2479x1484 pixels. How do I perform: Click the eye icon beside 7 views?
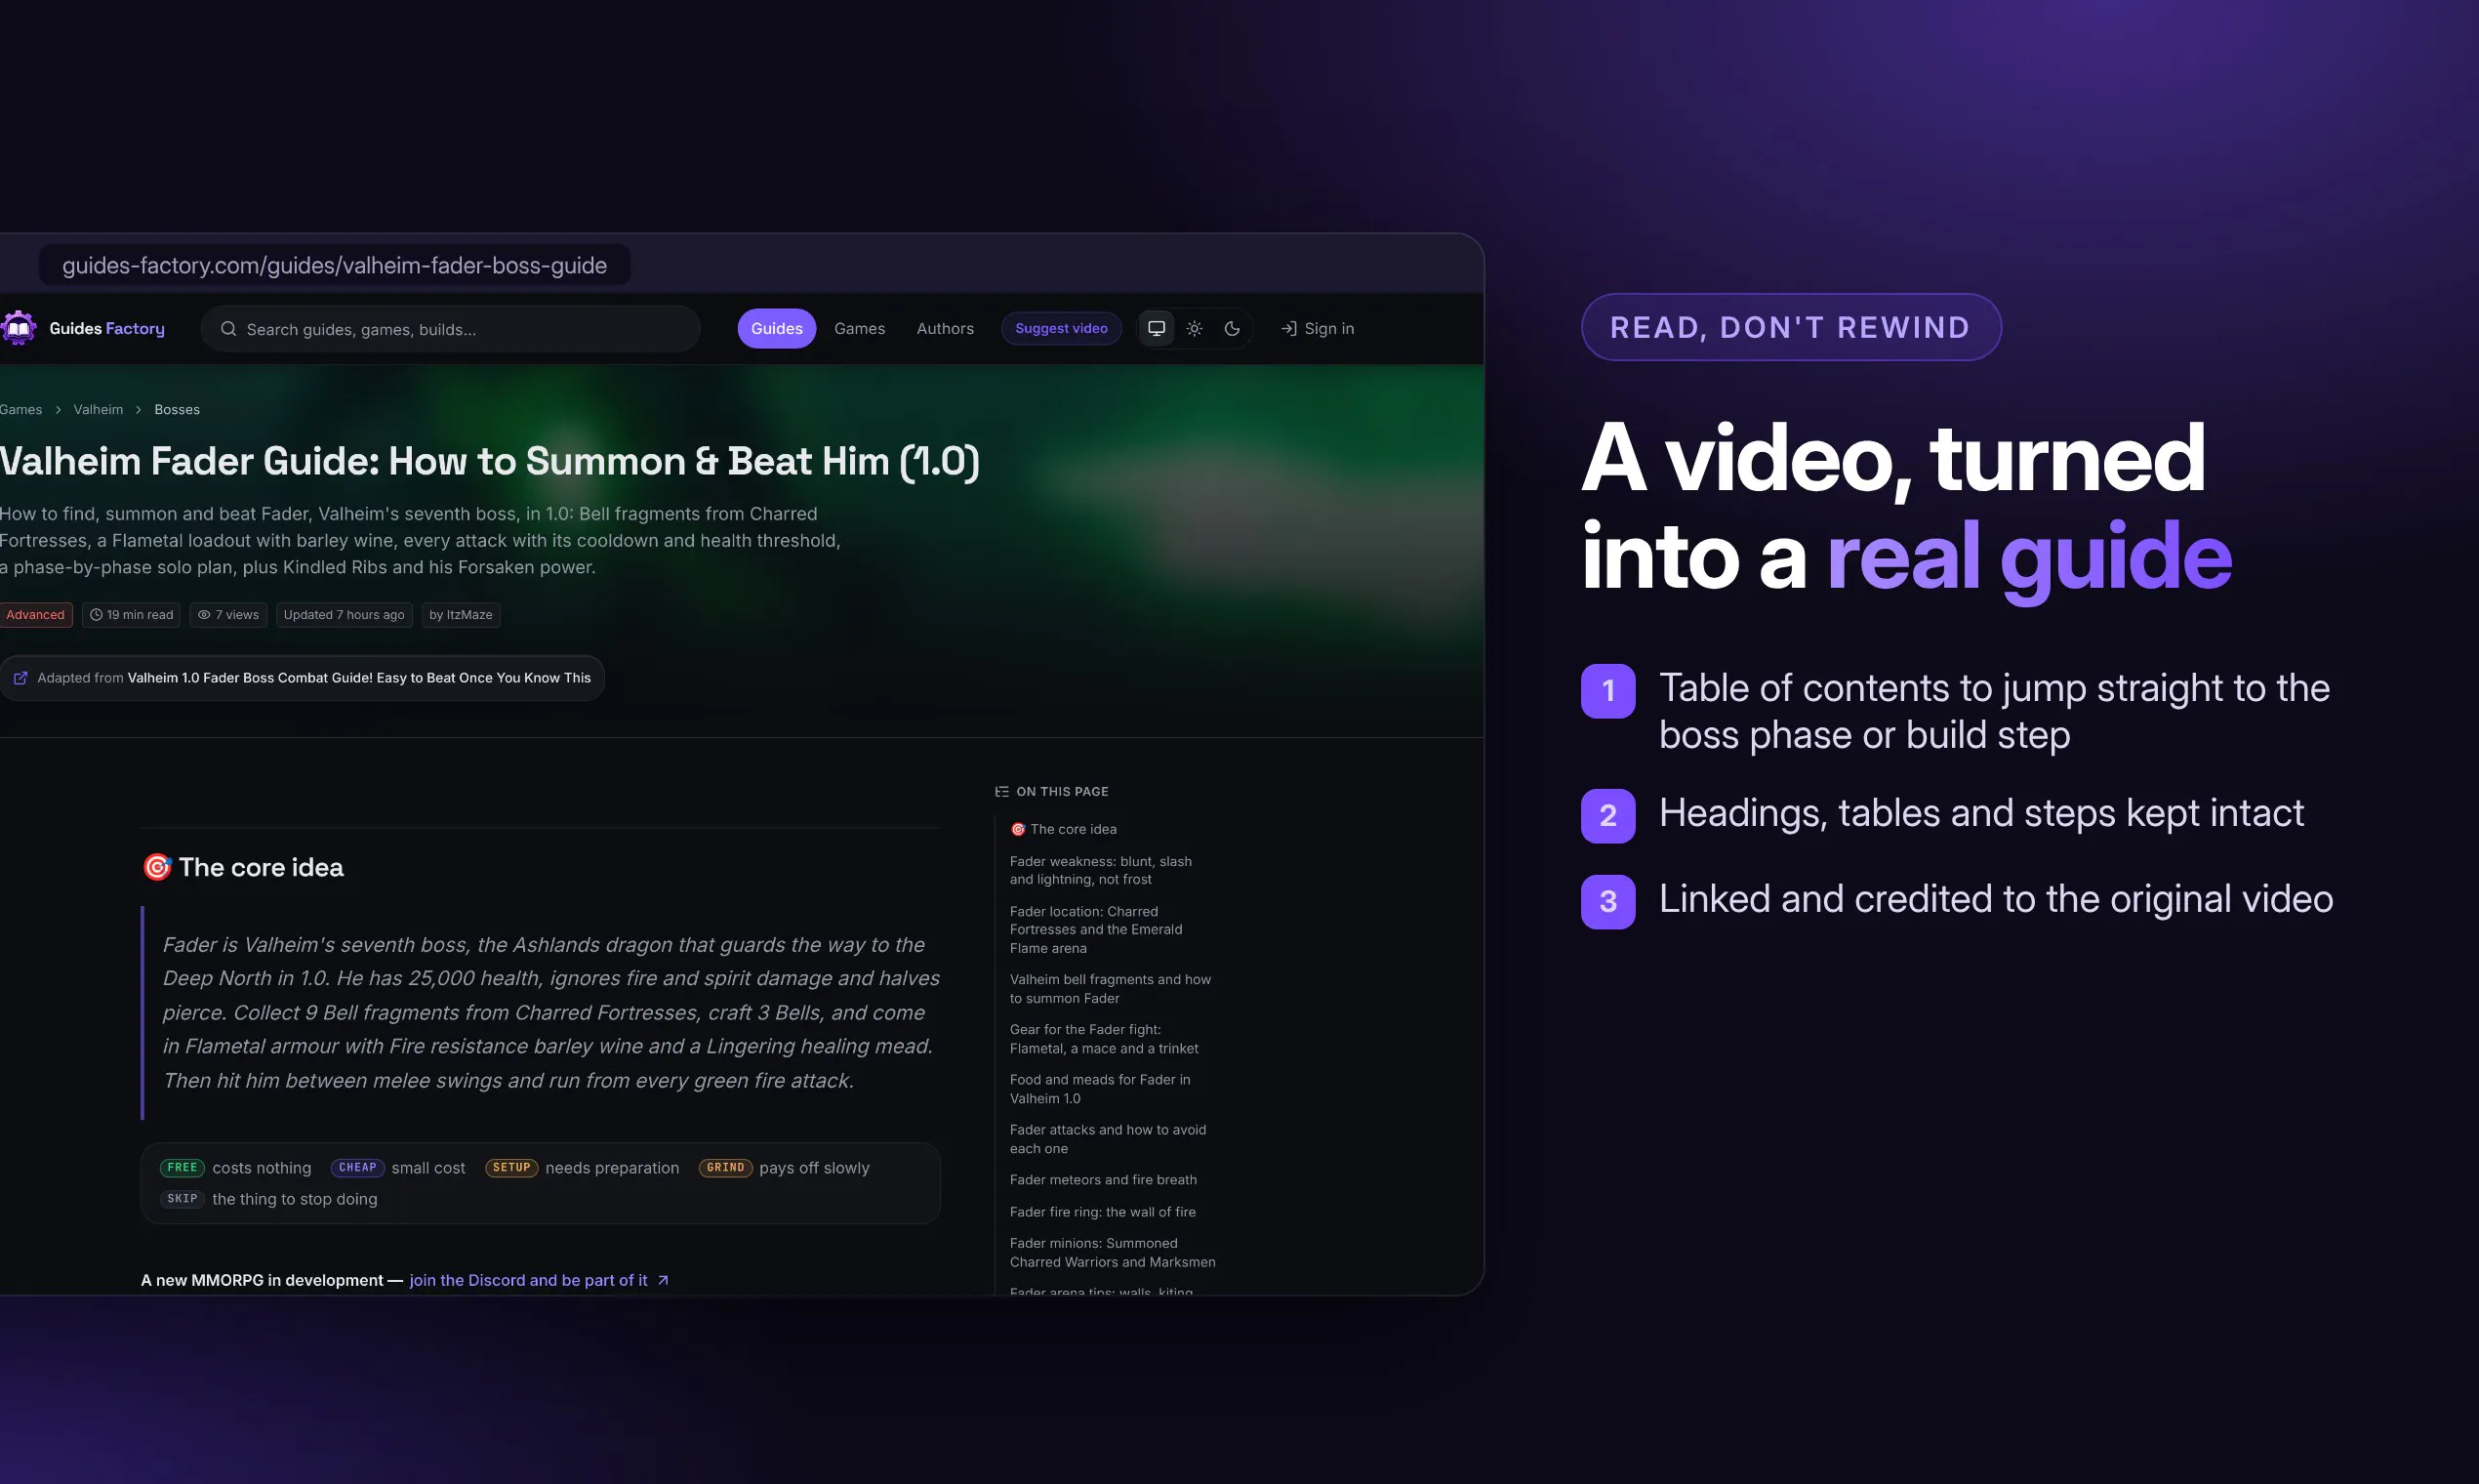click(204, 615)
